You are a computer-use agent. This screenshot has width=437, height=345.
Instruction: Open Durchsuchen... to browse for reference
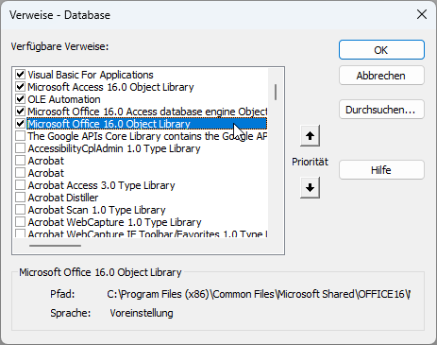tap(381, 110)
